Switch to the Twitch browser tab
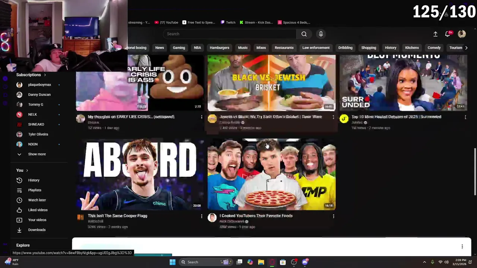Screen dimensions: 477x268 tap(228, 22)
